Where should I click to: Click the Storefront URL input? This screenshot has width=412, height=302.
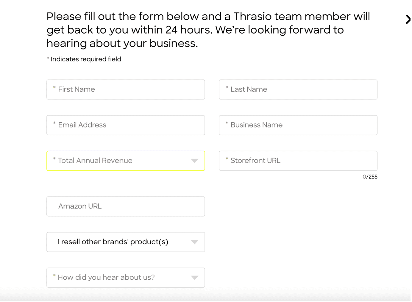[x=298, y=161]
